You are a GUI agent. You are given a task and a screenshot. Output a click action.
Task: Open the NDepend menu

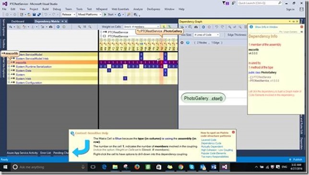tap(102, 9)
